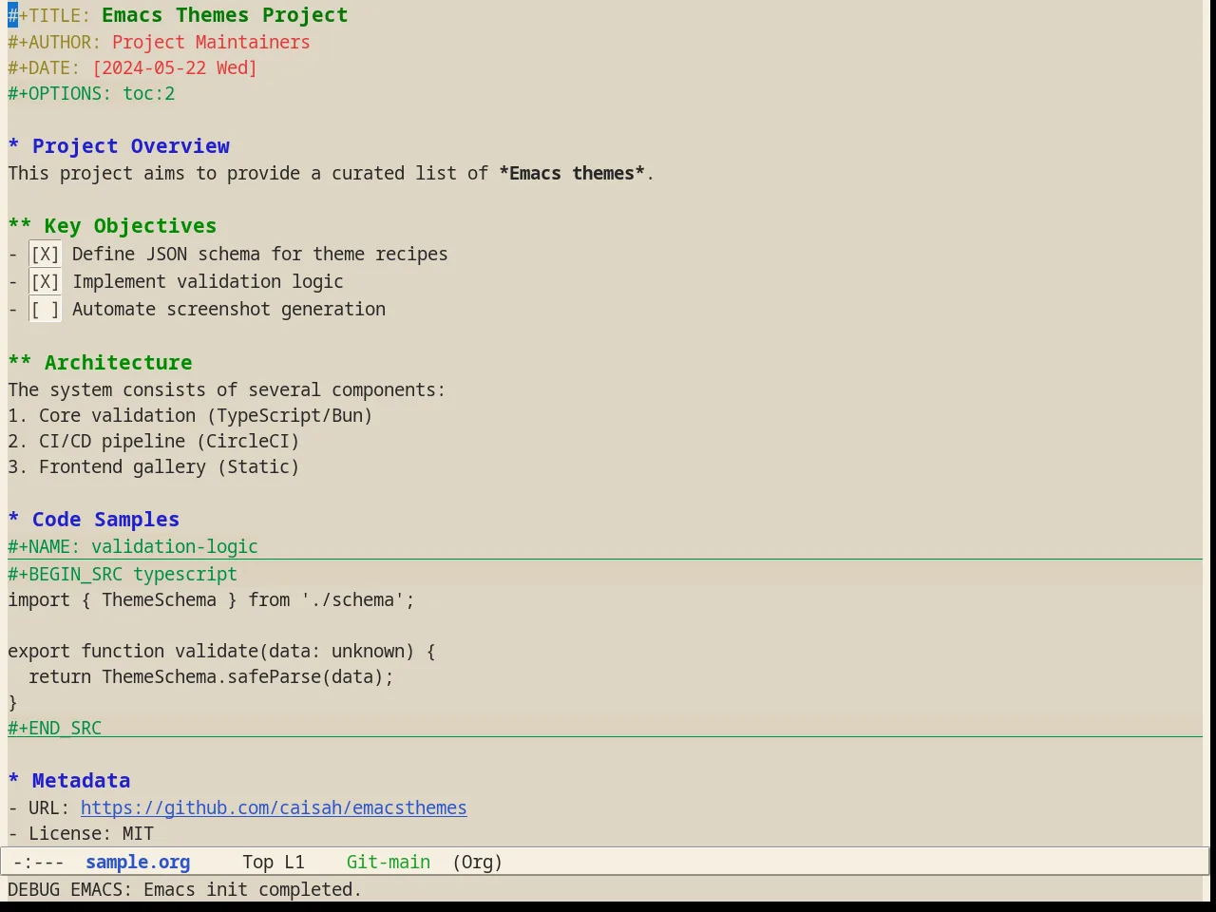Fold the 'Architecture' heading stars
This screenshot has height=912, width=1216.
[x=20, y=363]
